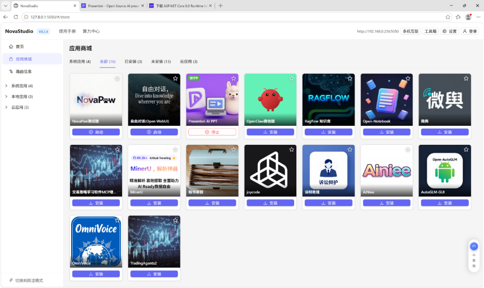This screenshot has height=288, width=484.
Task: Favorite the Open-Notebook app star
Action: point(408,78)
